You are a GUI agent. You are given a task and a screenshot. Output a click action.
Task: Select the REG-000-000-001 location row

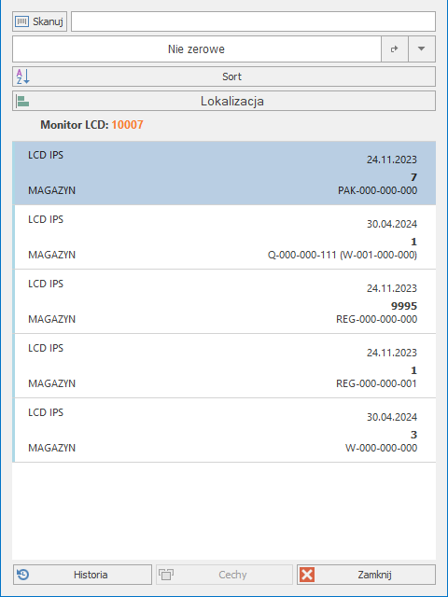[224, 366]
